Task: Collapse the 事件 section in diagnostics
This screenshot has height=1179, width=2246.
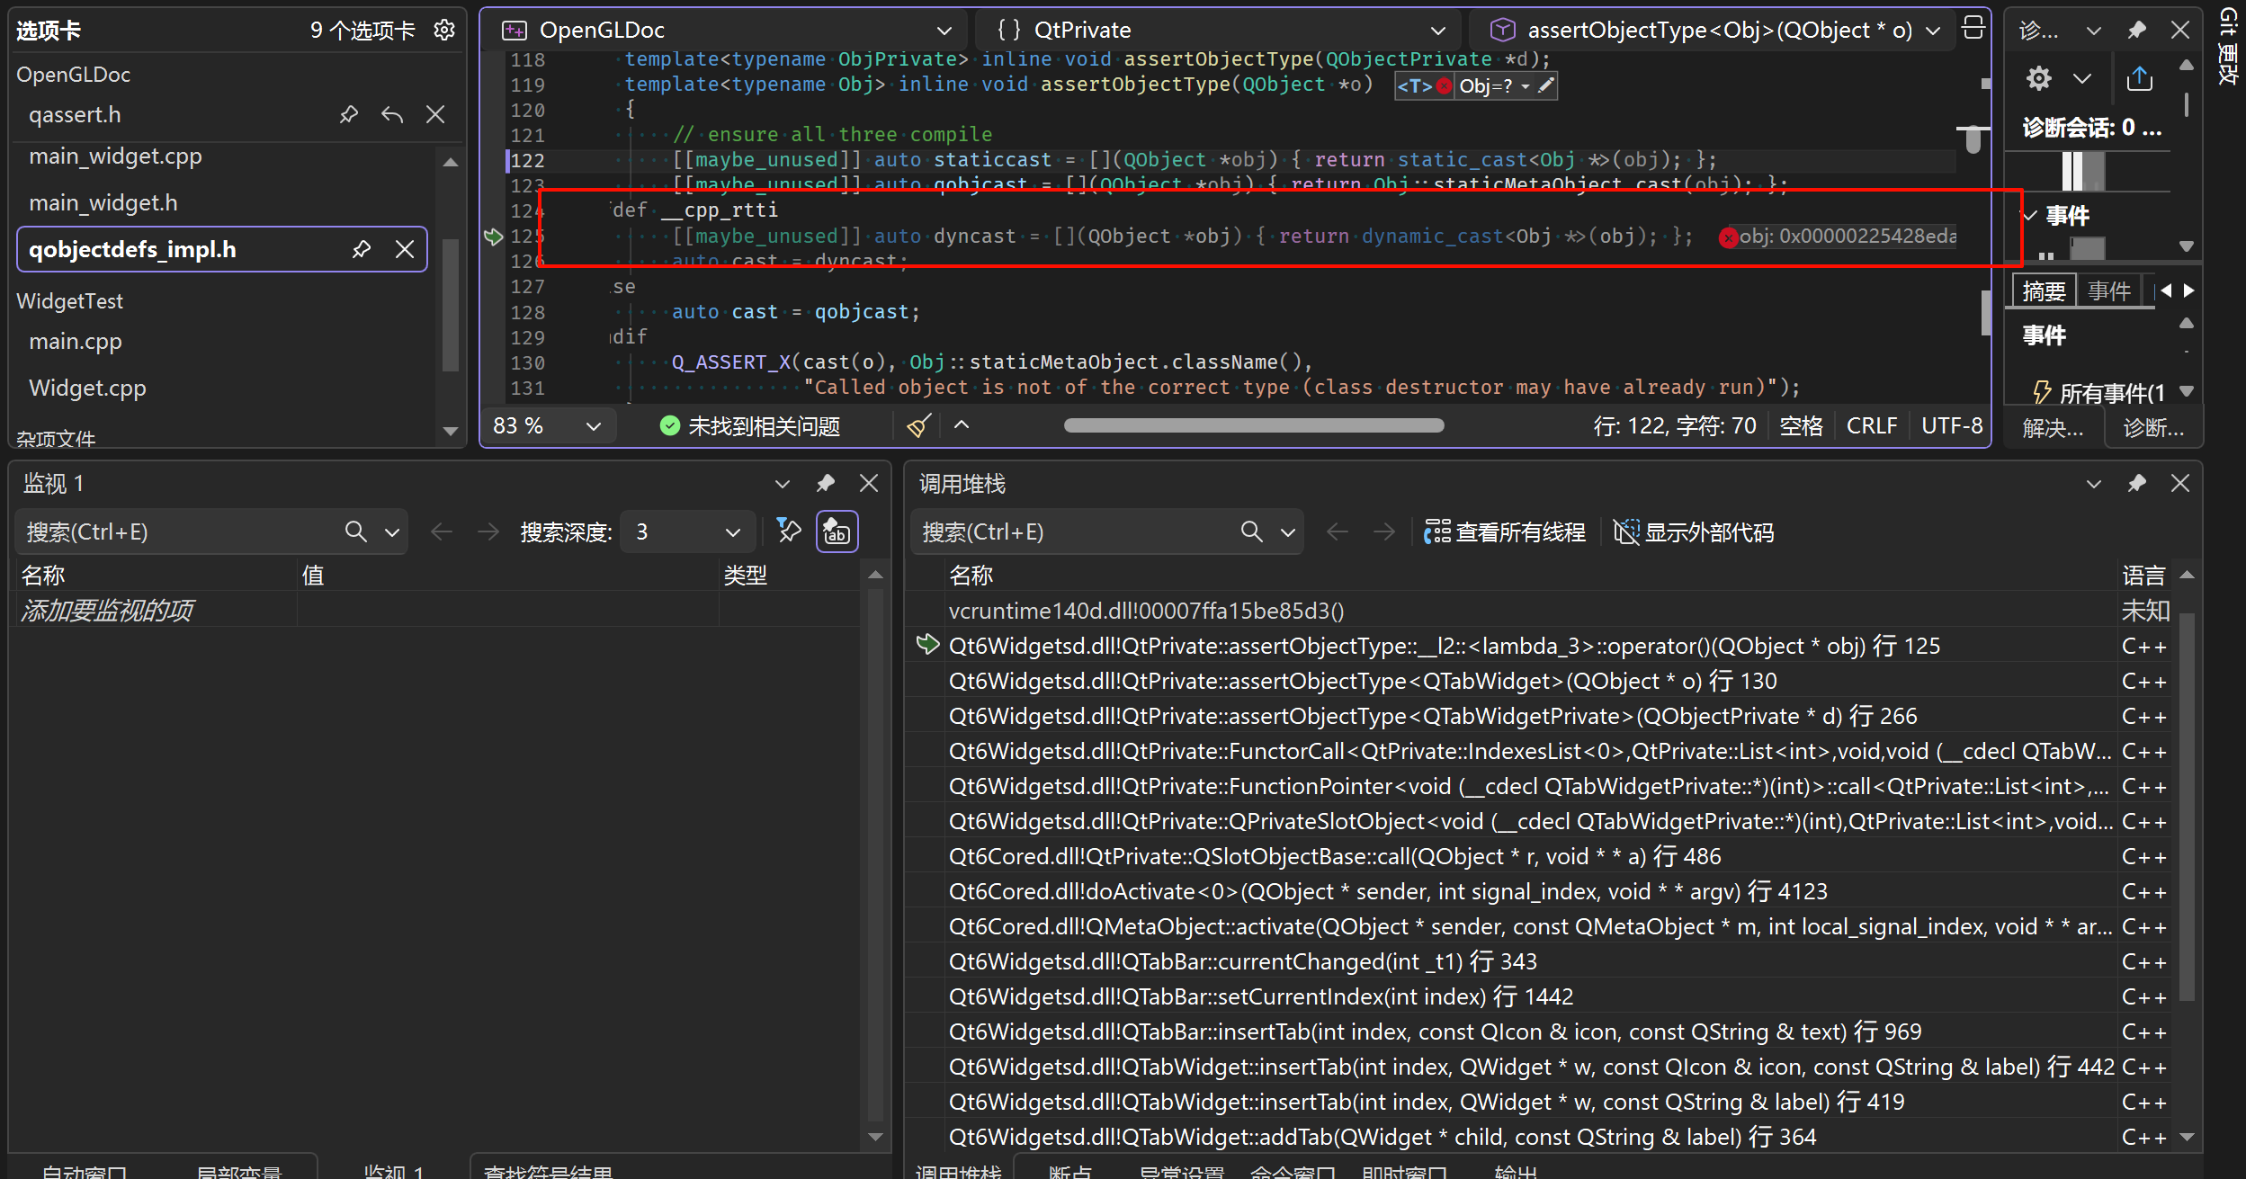Action: point(2029,216)
